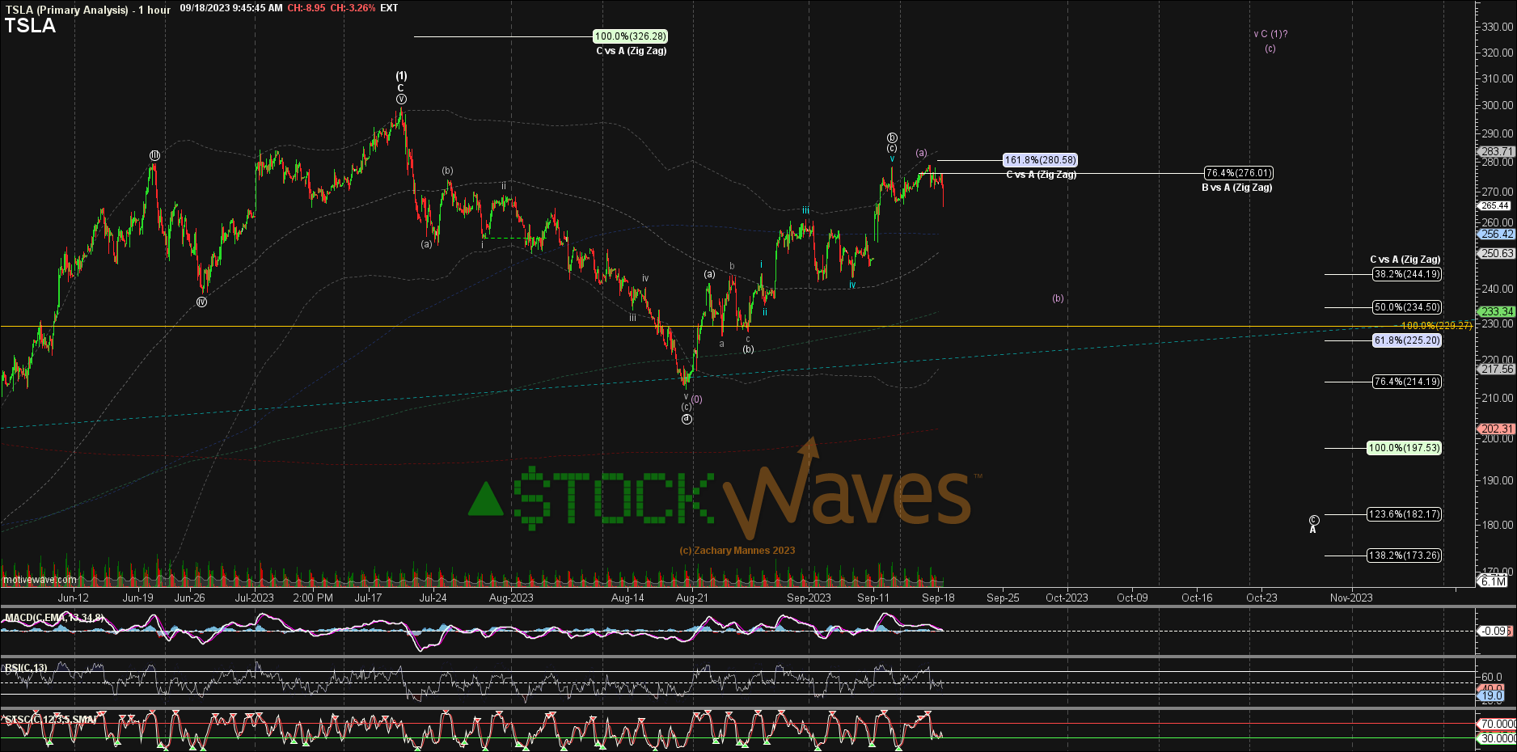Click the (1) wave label at July peak
The image size is (1517, 752).
[x=401, y=76]
